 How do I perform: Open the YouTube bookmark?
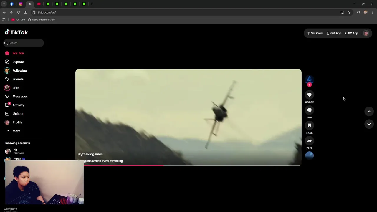point(18,19)
